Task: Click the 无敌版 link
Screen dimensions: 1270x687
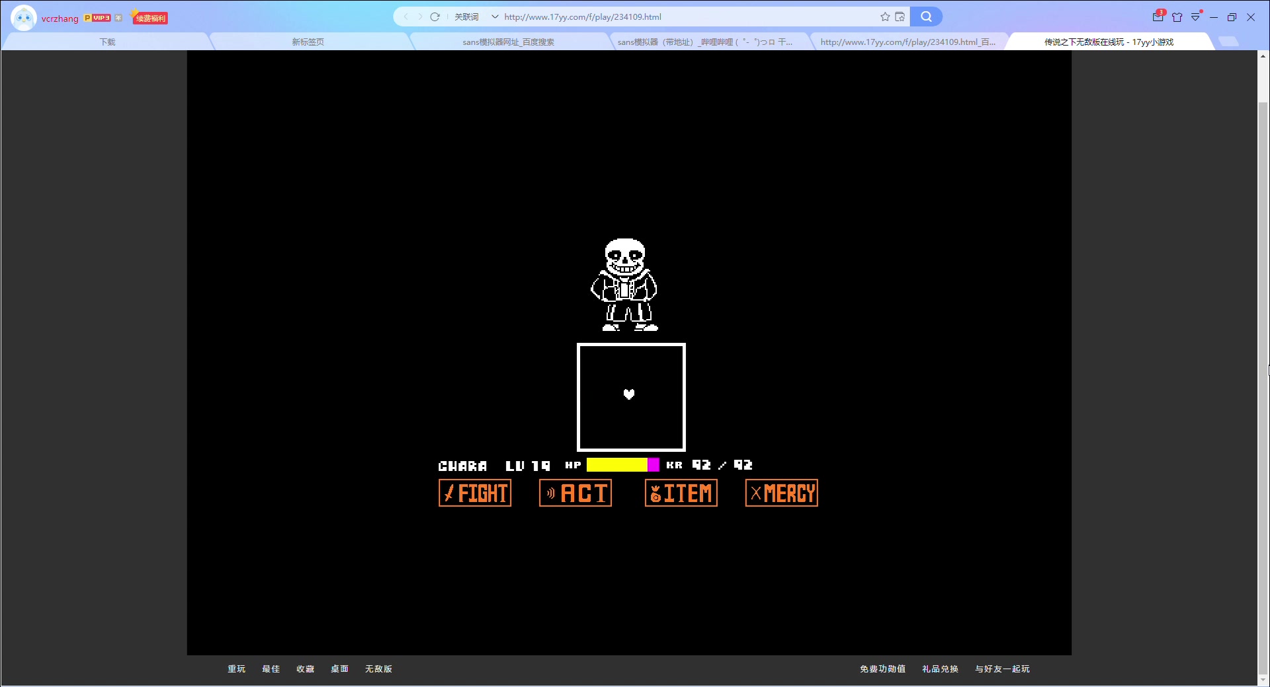Action: 378,669
